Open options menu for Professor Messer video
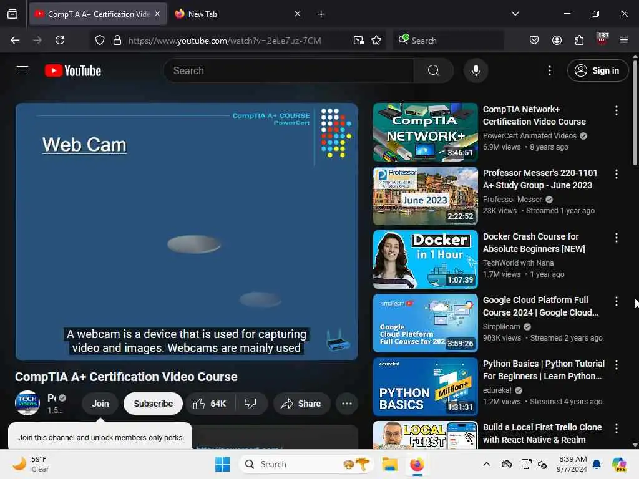 [616, 174]
